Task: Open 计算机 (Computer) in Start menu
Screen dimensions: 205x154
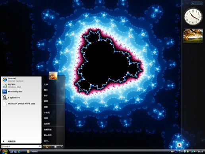Action: pos(47,113)
